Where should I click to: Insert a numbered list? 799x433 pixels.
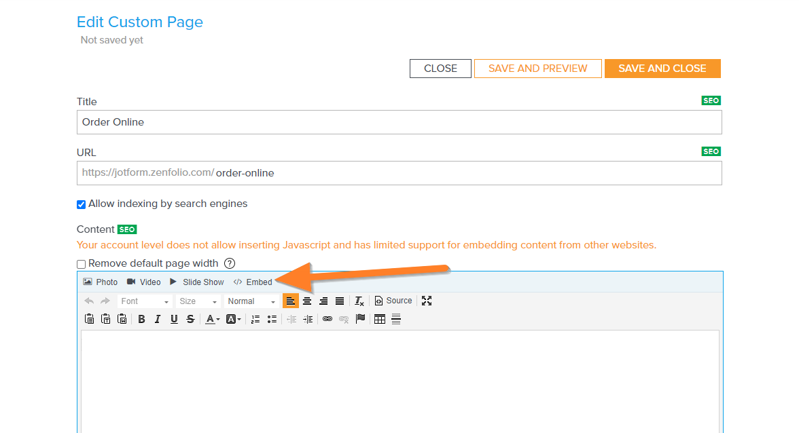pos(255,319)
